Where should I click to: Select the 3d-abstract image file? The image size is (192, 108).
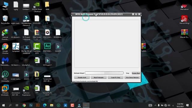(x=16, y=35)
